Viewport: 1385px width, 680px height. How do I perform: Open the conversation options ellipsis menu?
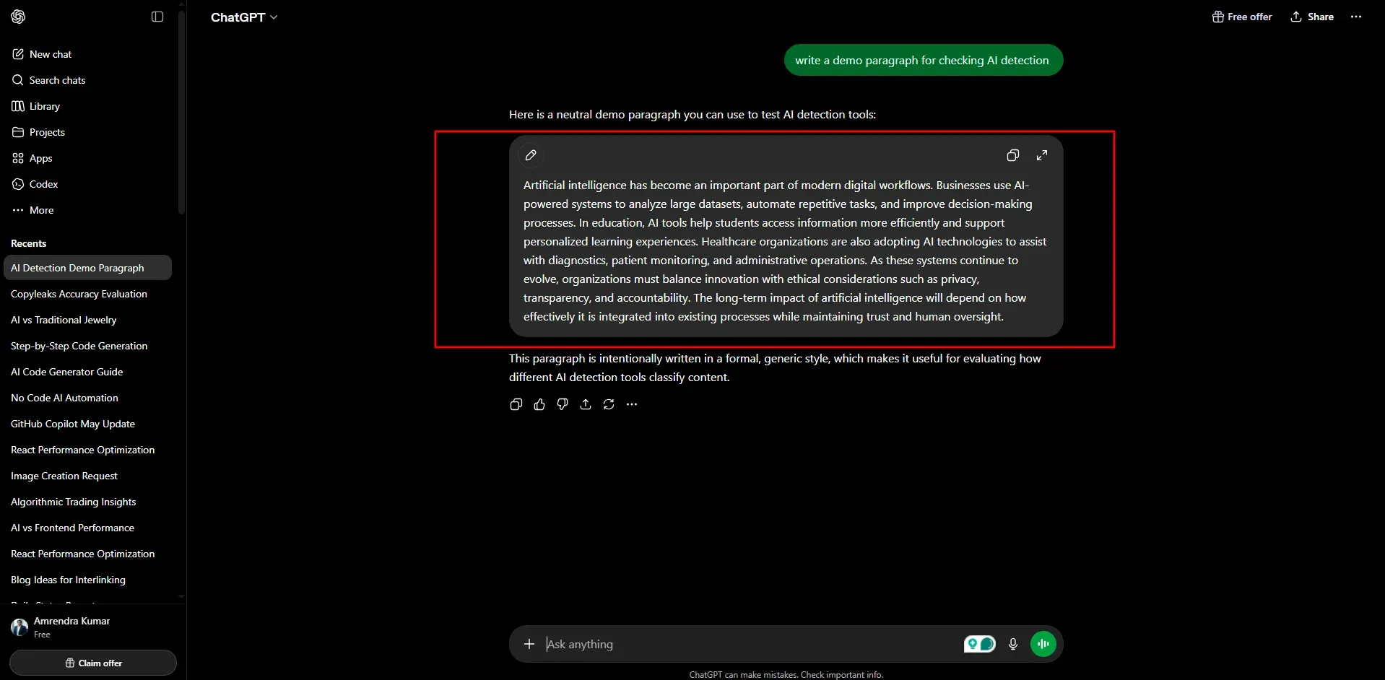(x=1356, y=17)
